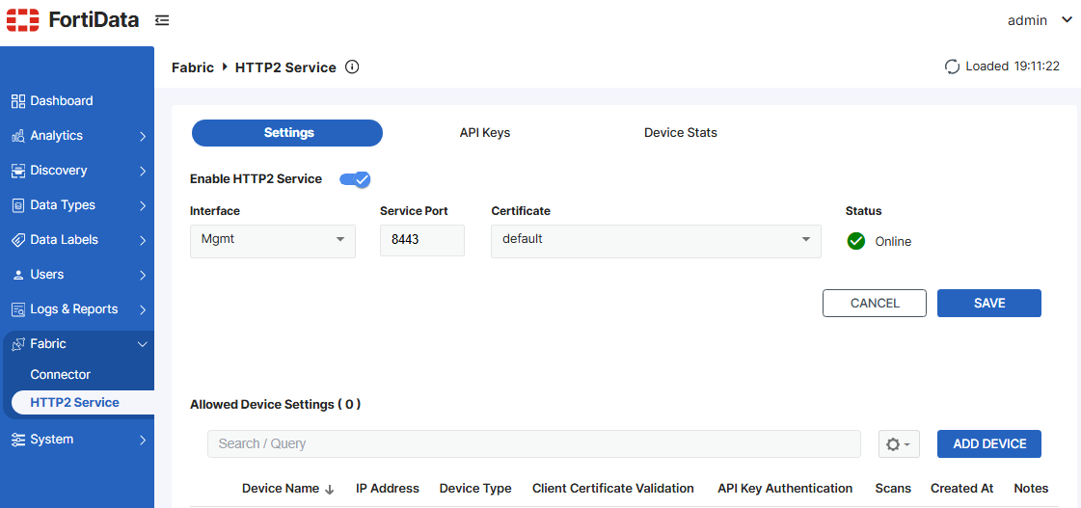
Task: Open the Interface Mgmt dropdown
Action: (272, 240)
